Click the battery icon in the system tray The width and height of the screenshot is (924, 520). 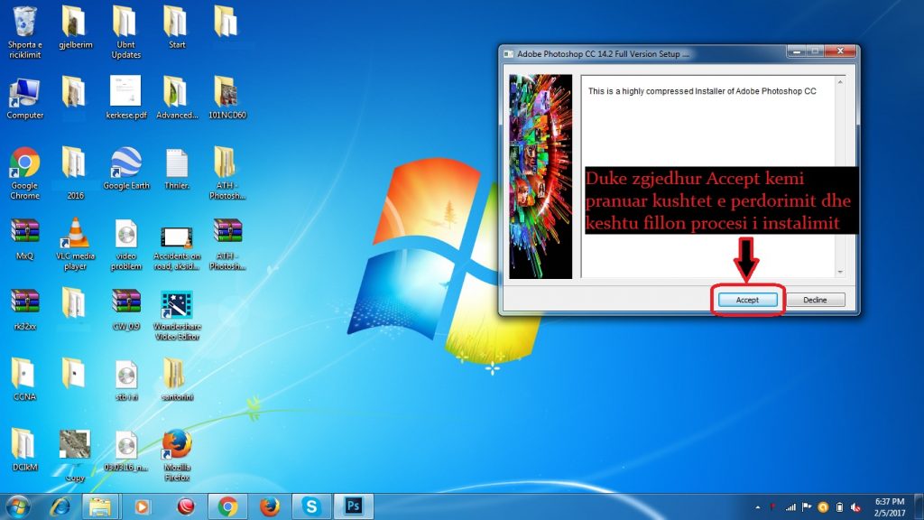click(x=840, y=507)
